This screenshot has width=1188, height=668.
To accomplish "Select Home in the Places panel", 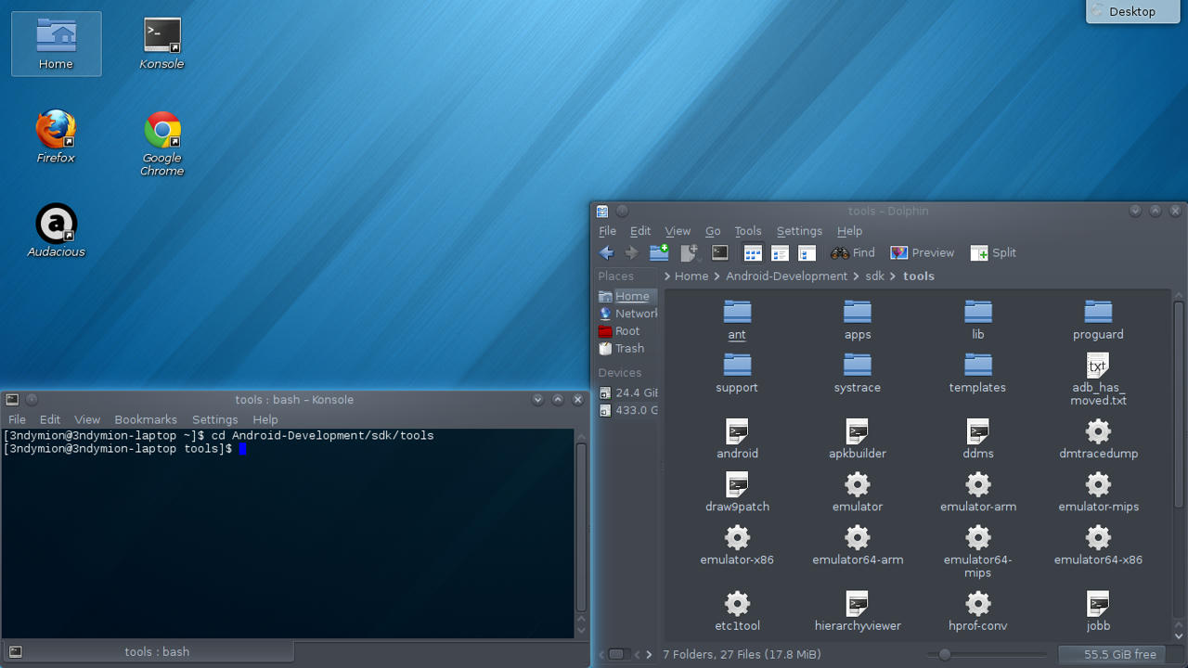I will click(626, 296).
